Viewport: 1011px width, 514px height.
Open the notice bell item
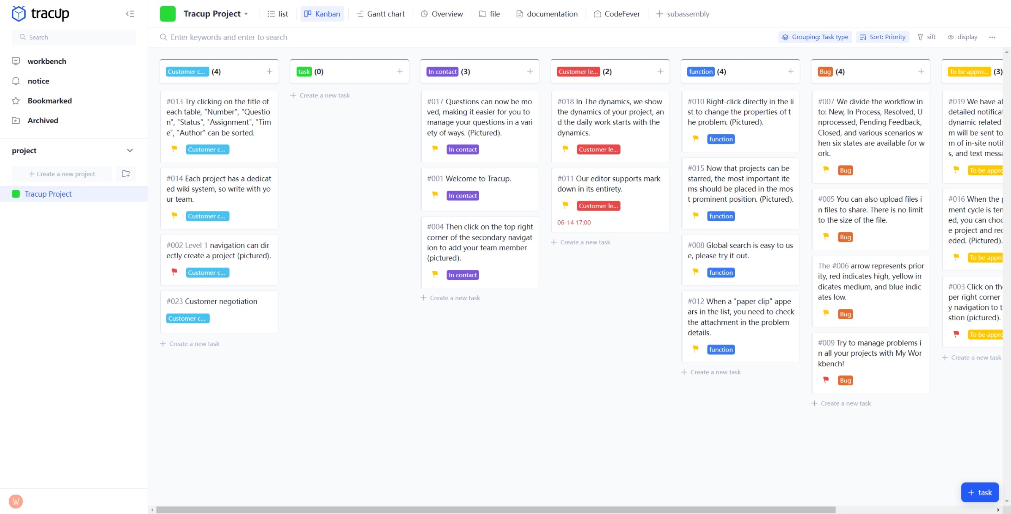38,81
